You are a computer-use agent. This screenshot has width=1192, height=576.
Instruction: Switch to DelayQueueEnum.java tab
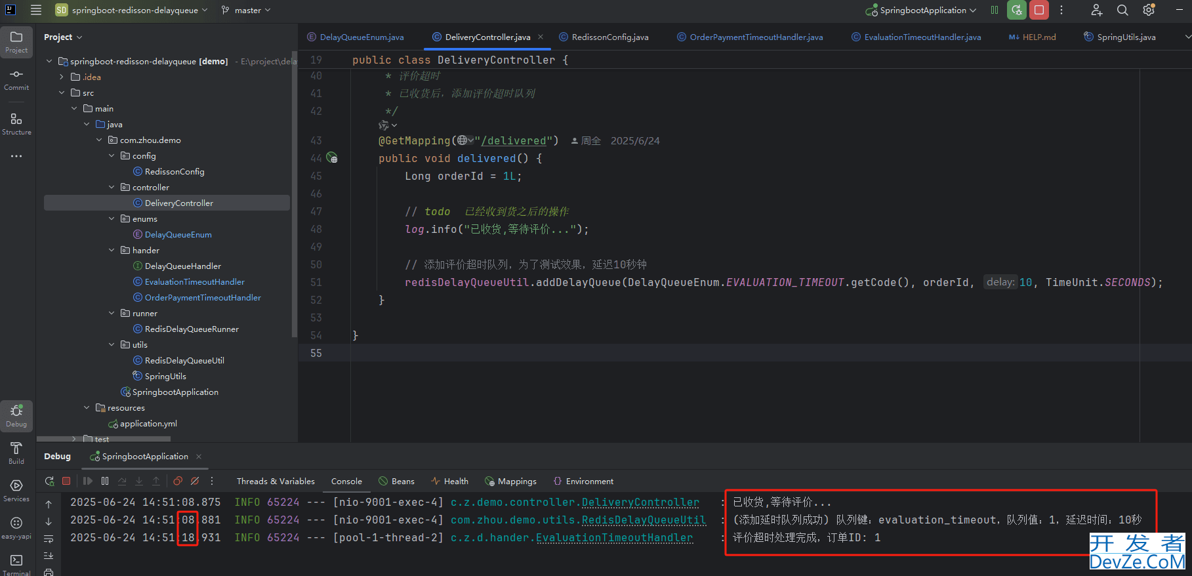click(x=356, y=37)
